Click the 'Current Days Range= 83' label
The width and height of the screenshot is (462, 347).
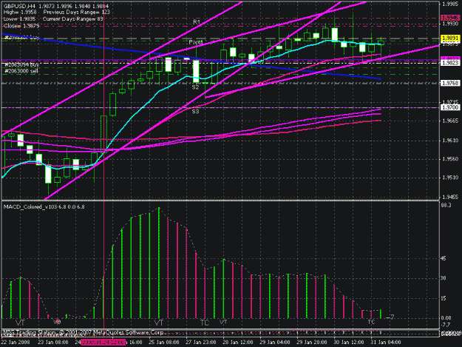pos(72,19)
